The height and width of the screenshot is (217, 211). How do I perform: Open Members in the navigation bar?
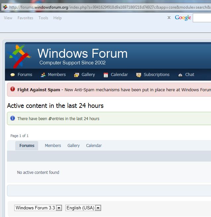[57, 75]
